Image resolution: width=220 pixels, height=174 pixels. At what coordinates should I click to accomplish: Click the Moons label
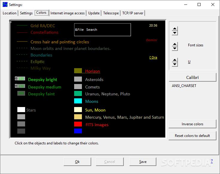click(92, 101)
